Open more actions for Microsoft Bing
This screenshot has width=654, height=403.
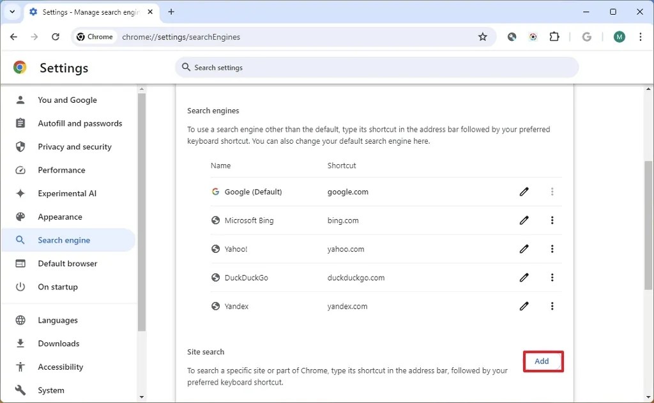point(552,220)
